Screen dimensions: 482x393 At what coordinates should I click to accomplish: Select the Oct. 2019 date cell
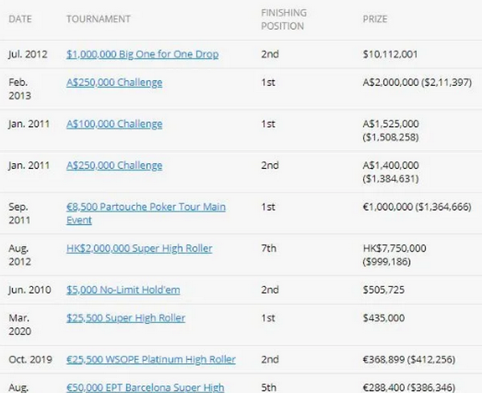point(31,359)
